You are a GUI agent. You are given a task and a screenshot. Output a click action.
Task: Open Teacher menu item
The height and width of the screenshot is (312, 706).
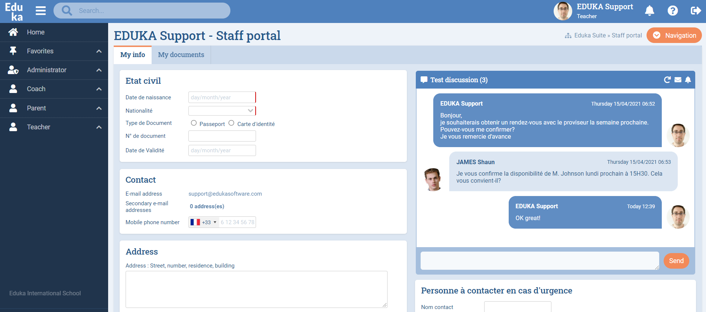pos(54,127)
